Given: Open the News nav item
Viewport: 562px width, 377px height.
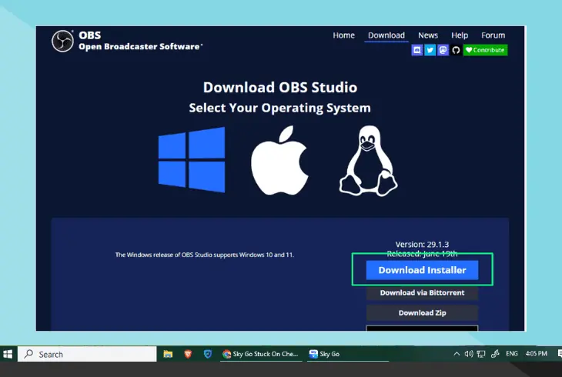Looking at the screenshot, I should click(x=428, y=35).
